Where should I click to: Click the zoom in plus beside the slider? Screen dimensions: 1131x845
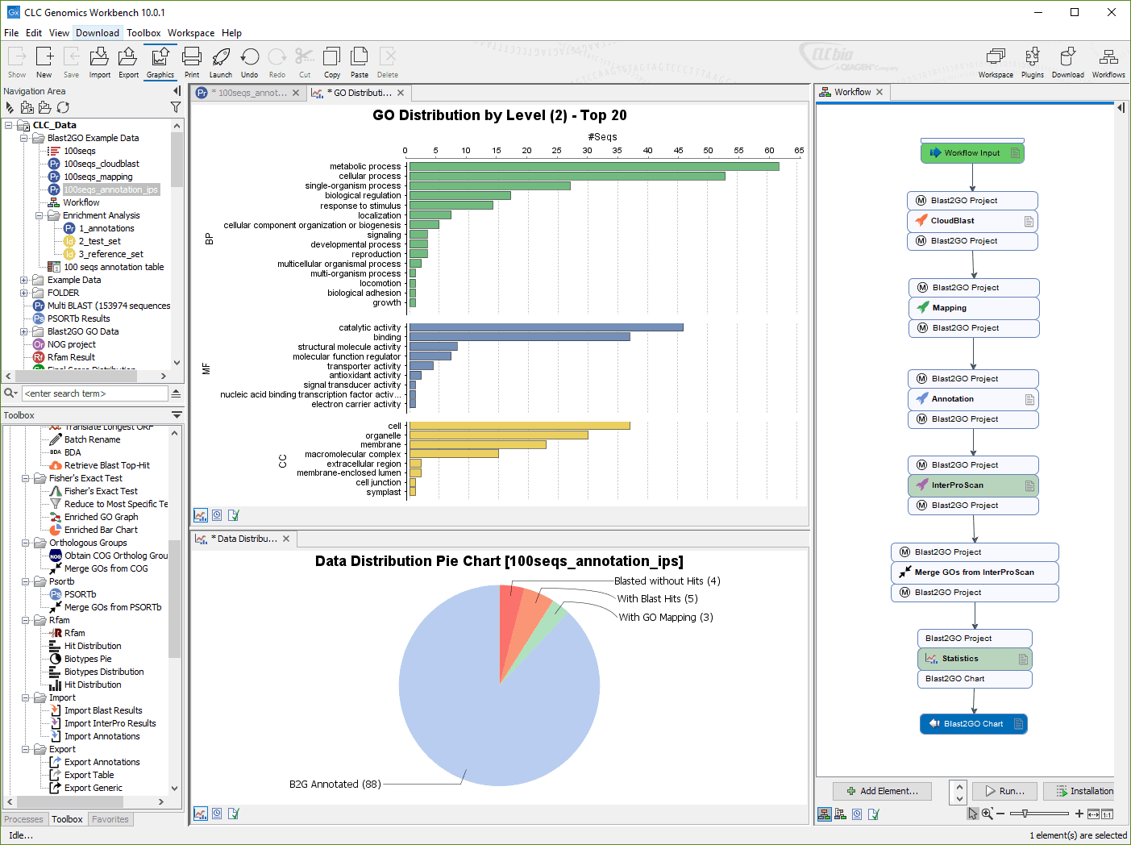[x=1079, y=814]
